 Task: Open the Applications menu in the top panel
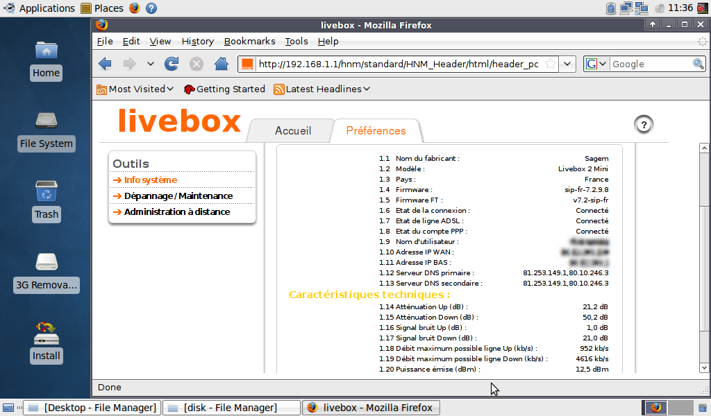[x=39, y=8]
